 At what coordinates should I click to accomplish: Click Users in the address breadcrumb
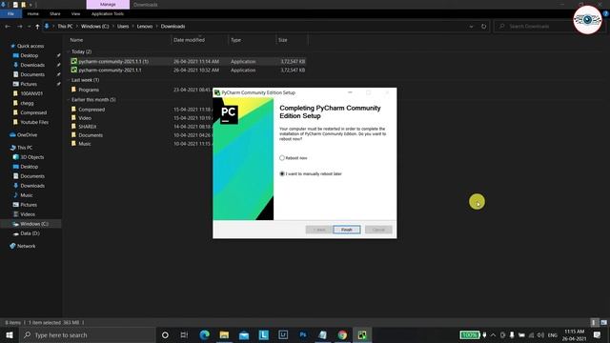click(x=123, y=27)
